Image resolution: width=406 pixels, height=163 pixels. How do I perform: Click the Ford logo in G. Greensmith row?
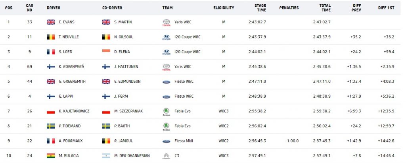click(166, 82)
